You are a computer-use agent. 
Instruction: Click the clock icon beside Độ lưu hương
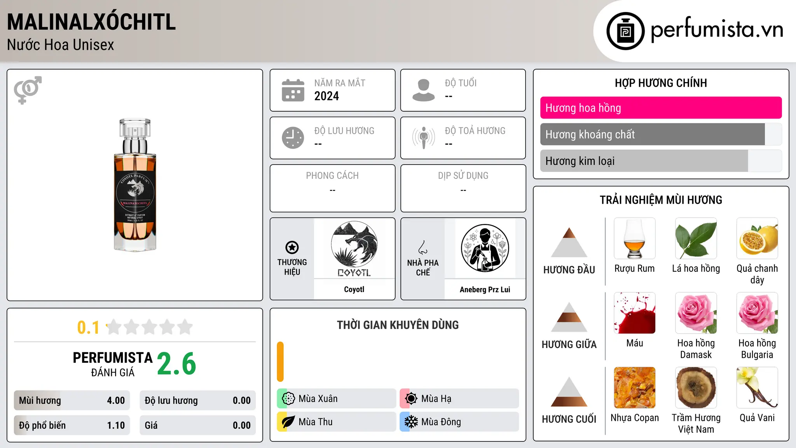click(293, 138)
